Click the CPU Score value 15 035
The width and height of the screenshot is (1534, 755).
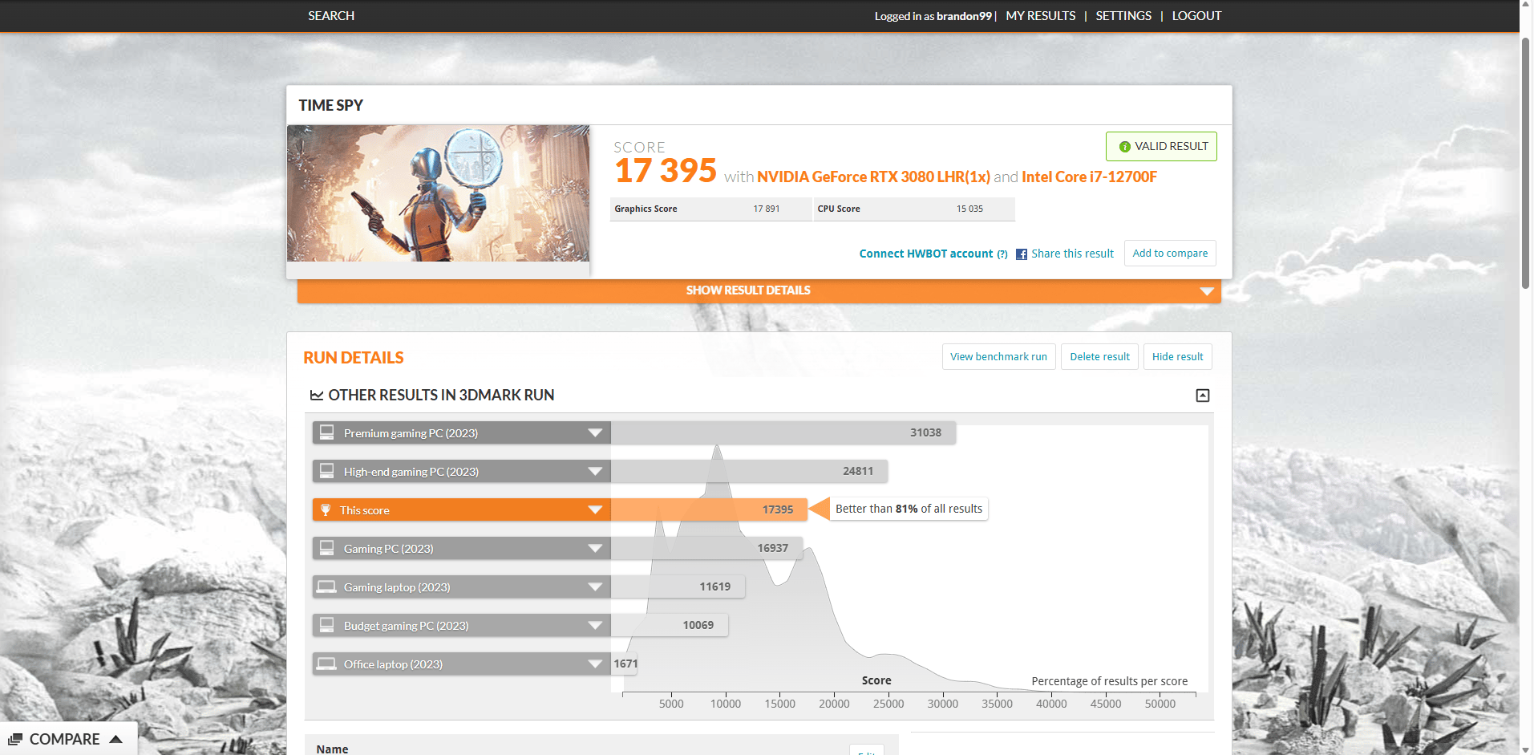point(969,209)
